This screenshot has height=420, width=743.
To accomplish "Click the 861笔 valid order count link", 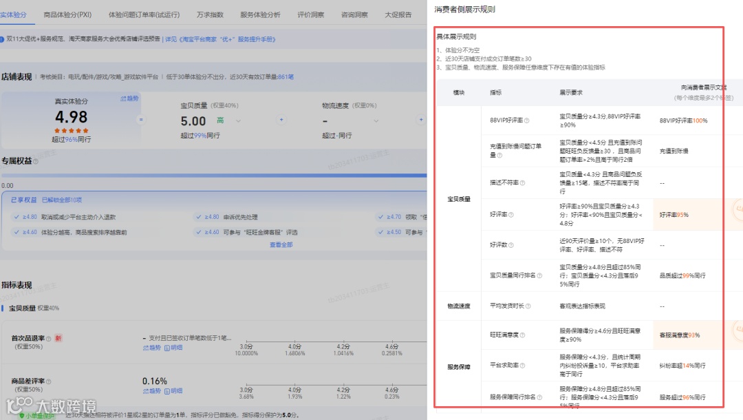I will (x=286, y=77).
